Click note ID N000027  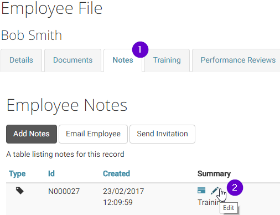[x=64, y=191]
